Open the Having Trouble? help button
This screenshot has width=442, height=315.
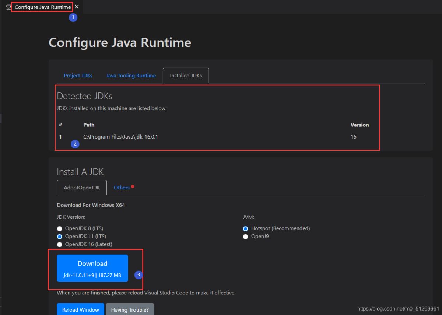[130, 310]
